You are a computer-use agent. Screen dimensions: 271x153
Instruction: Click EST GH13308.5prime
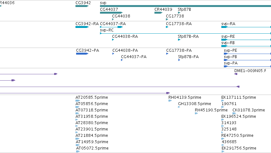point(195,104)
